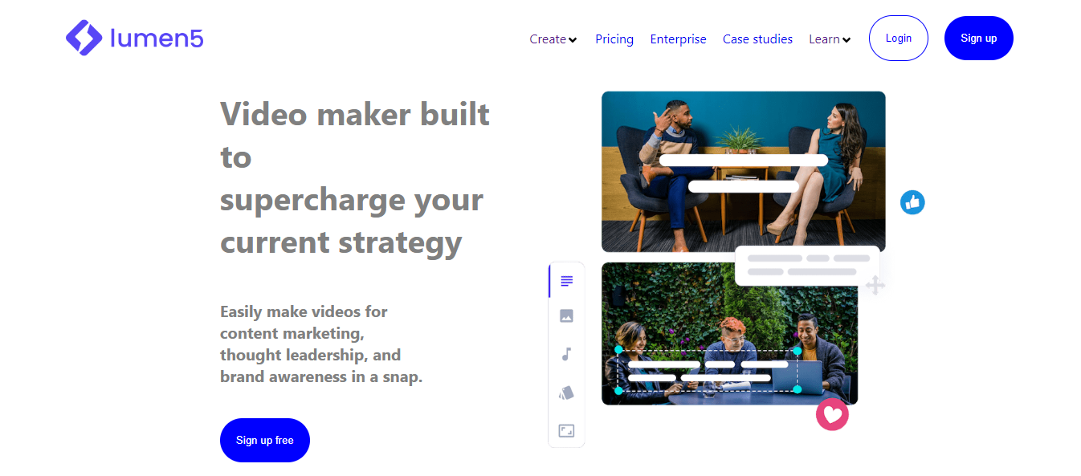Go to Case studies
Screen dimensions: 1081x476
(x=757, y=39)
